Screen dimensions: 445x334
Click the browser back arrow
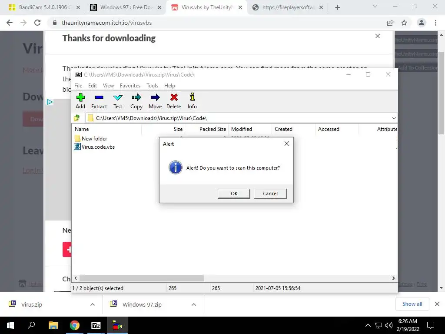(x=10, y=23)
